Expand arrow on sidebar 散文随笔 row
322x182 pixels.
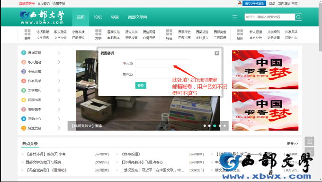click(59, 62)
